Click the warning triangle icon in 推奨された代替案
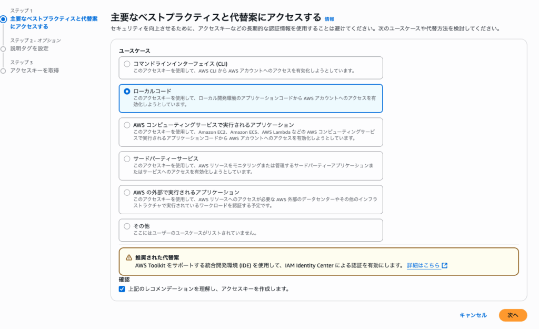539x329 pixels. pyautogui.click(x=129, y=257)
